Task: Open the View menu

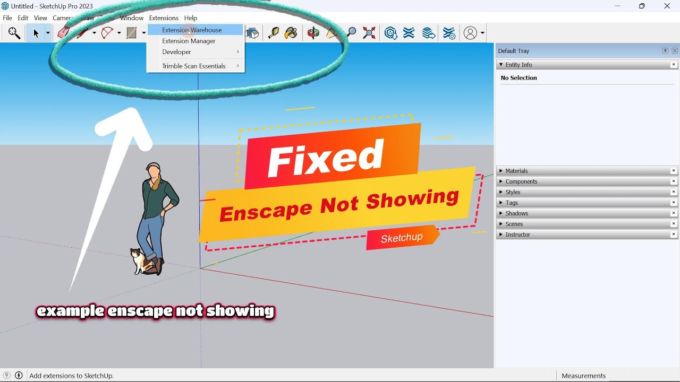Action: [40, 18]
